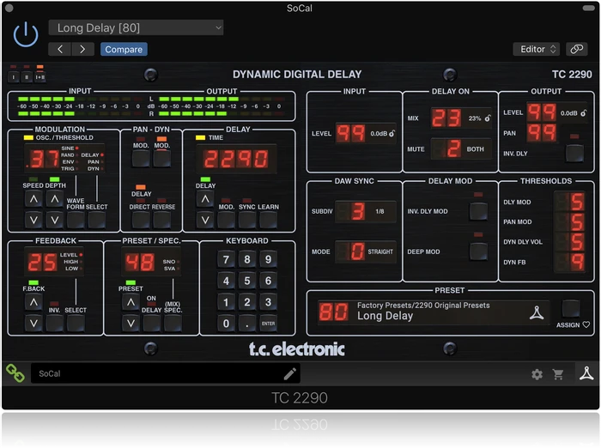The width and height of the screenshot is (601, 448).
Task: Click the input LEVEL 99 display
Action: tap(350, 133)
